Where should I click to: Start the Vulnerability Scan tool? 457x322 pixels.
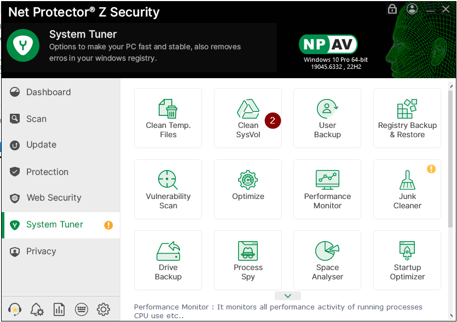pos(168,189)
